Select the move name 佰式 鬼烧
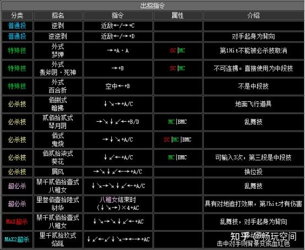Image resolution: width=305 pixels, height=250 pixels. 58,139
